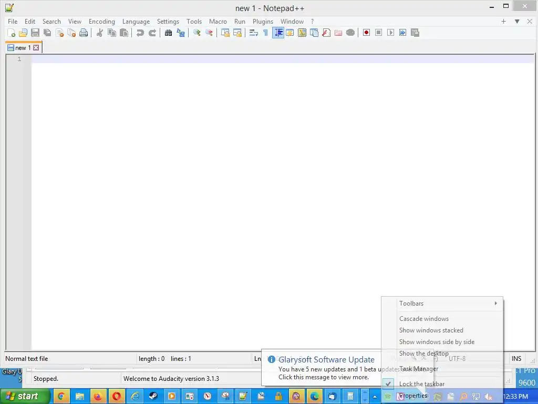Stop macro recording button
The width and height of the screenshot is (538, 404).
click(x=378, y=33)
